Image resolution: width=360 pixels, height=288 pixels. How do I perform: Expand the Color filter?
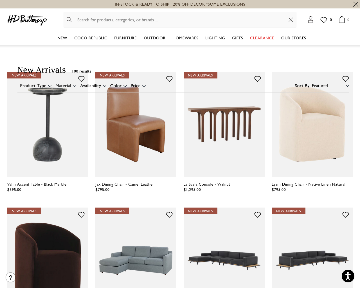coord(118,86)
